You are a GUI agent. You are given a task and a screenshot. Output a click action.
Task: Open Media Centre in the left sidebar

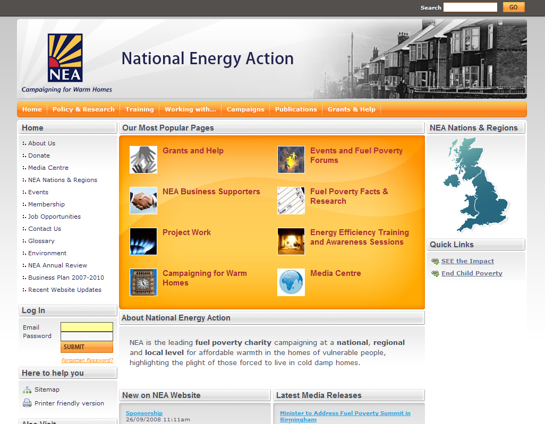[x=48, y=168]
